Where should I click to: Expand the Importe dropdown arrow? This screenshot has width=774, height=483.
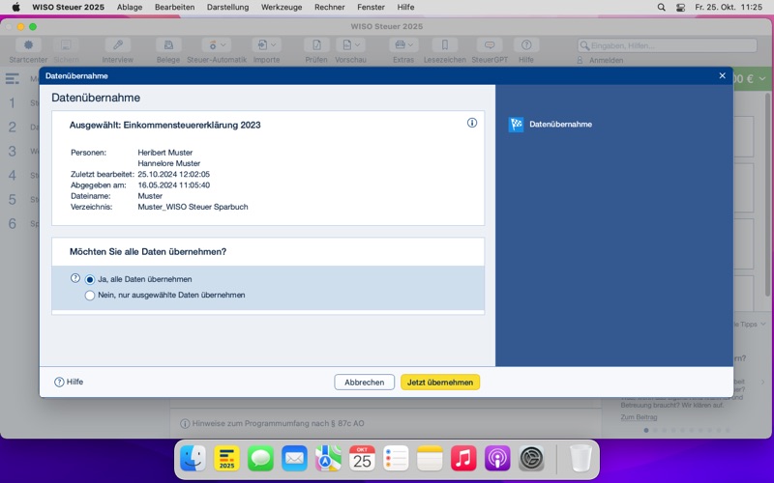click(x=274, y=45)
